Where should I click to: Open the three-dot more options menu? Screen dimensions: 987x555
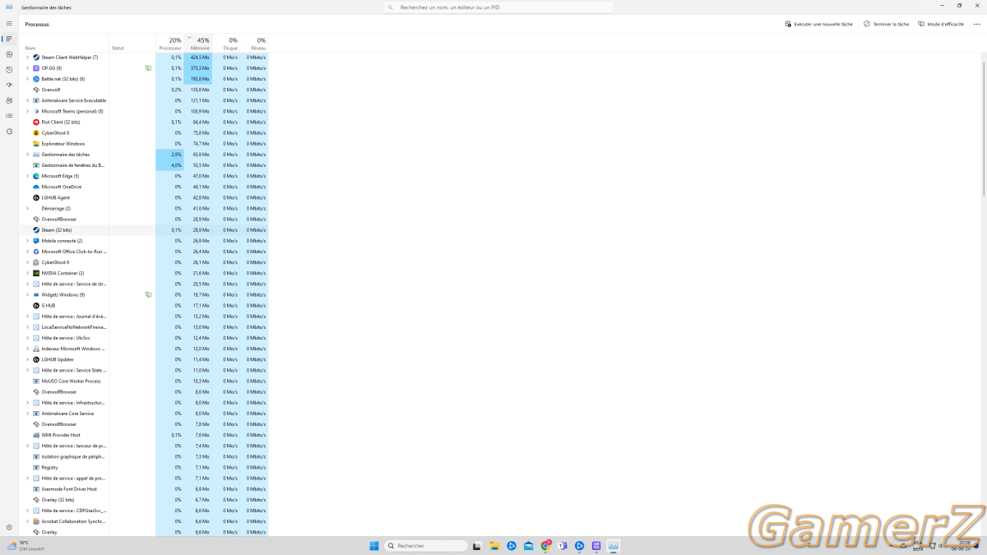click(x=976, y=24)
